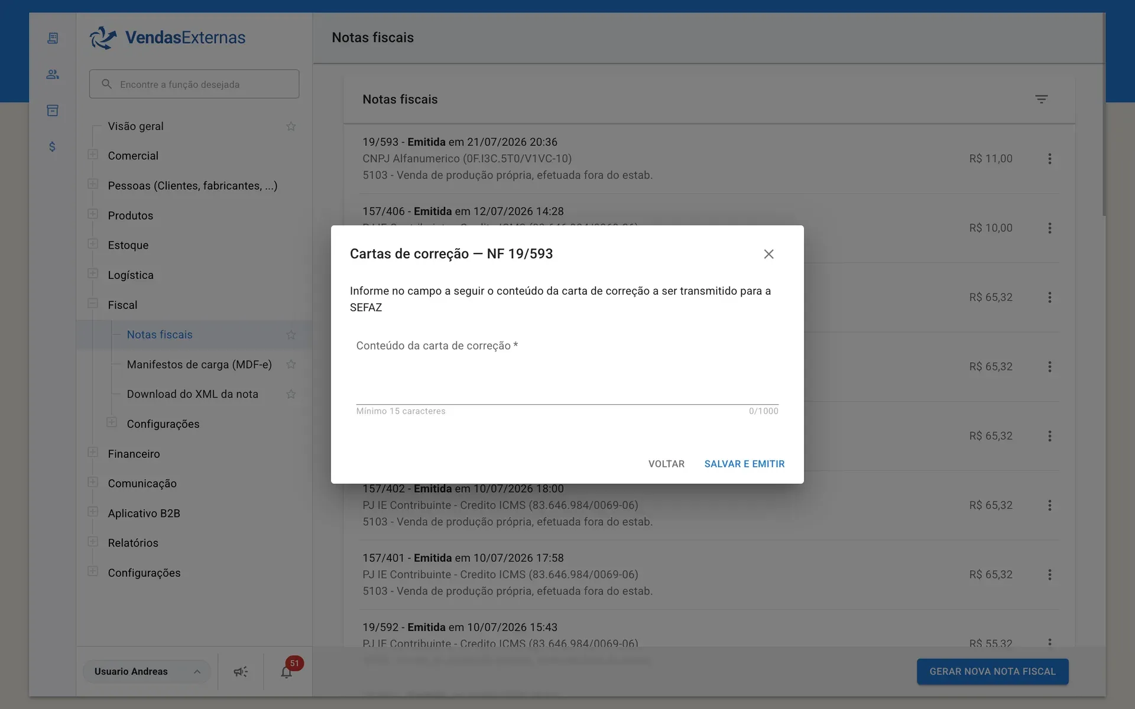Toggle favorite star for Notas fiscais

pyautogui.click(x=291, y=335)
